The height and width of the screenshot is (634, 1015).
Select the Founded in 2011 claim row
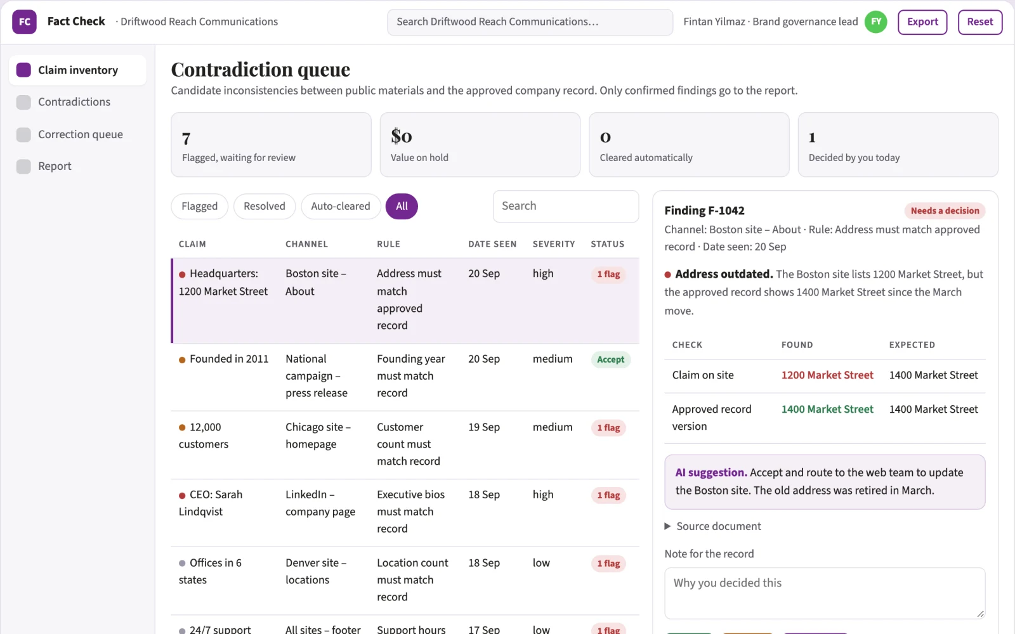click(405, 377)
